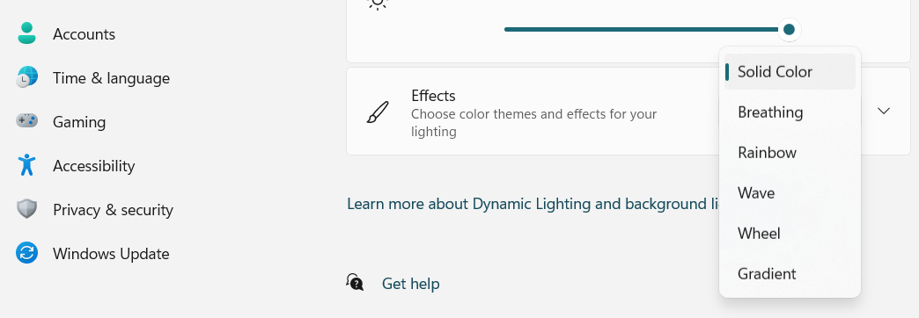Image resolution: width=919 pixels, height=318 pixels.
Task: Click the brightness slider thumb
Action: (789, 29)
